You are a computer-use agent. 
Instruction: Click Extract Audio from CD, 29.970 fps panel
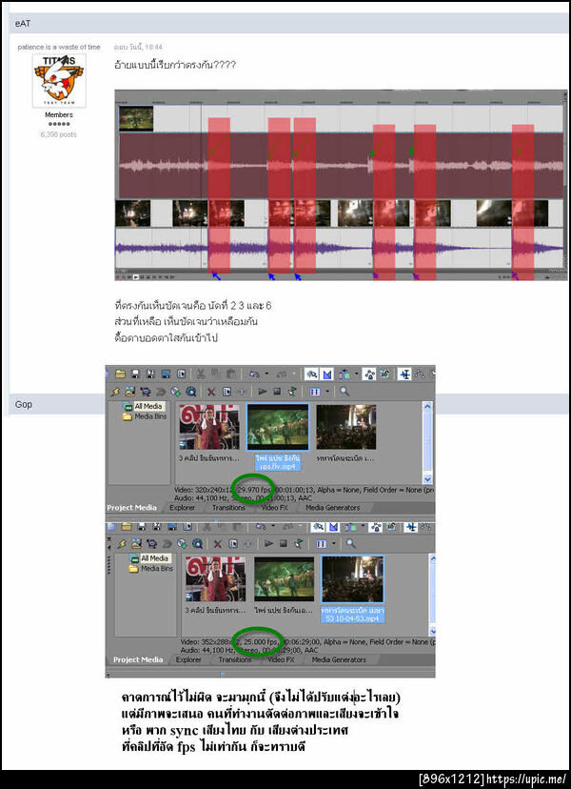coord(175,392)
